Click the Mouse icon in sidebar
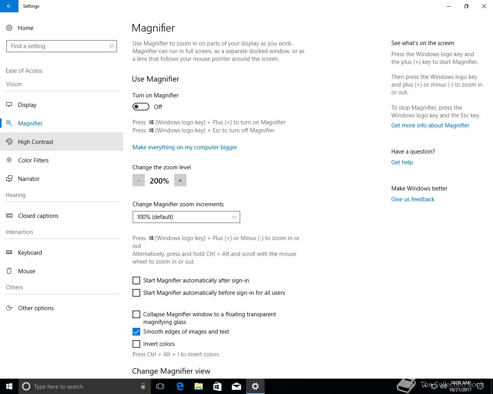The height and width of the screenshot is (394, 493). 9,271
